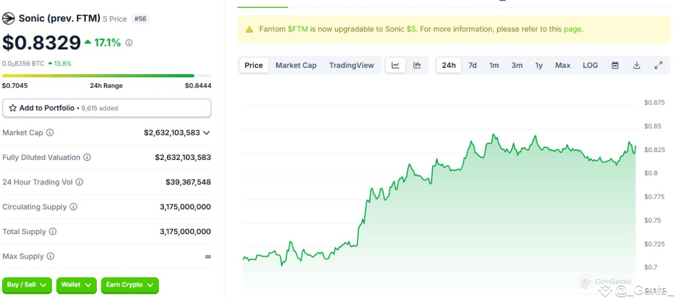678x302 pixels.
Task: Click Add to Portfolio button
Action: (106, 108)
